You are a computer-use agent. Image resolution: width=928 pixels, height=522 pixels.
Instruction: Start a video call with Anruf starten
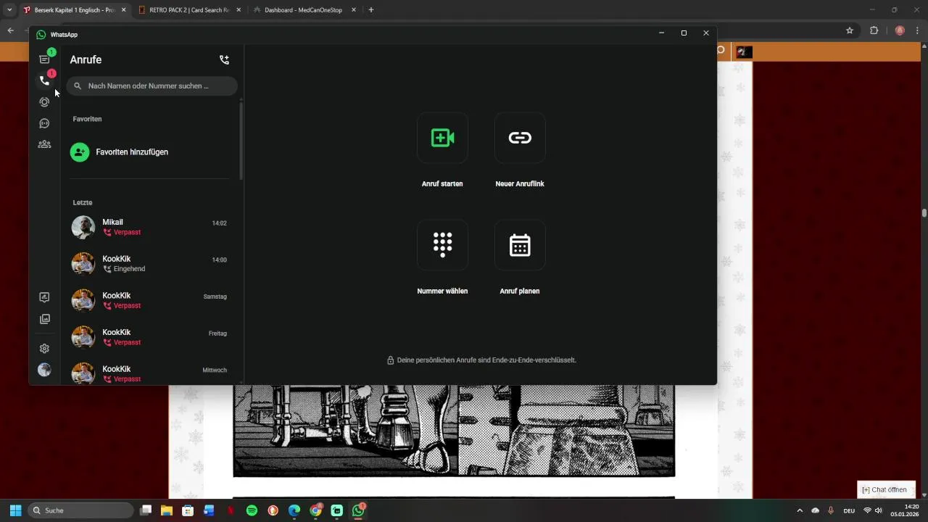point(442,138)
